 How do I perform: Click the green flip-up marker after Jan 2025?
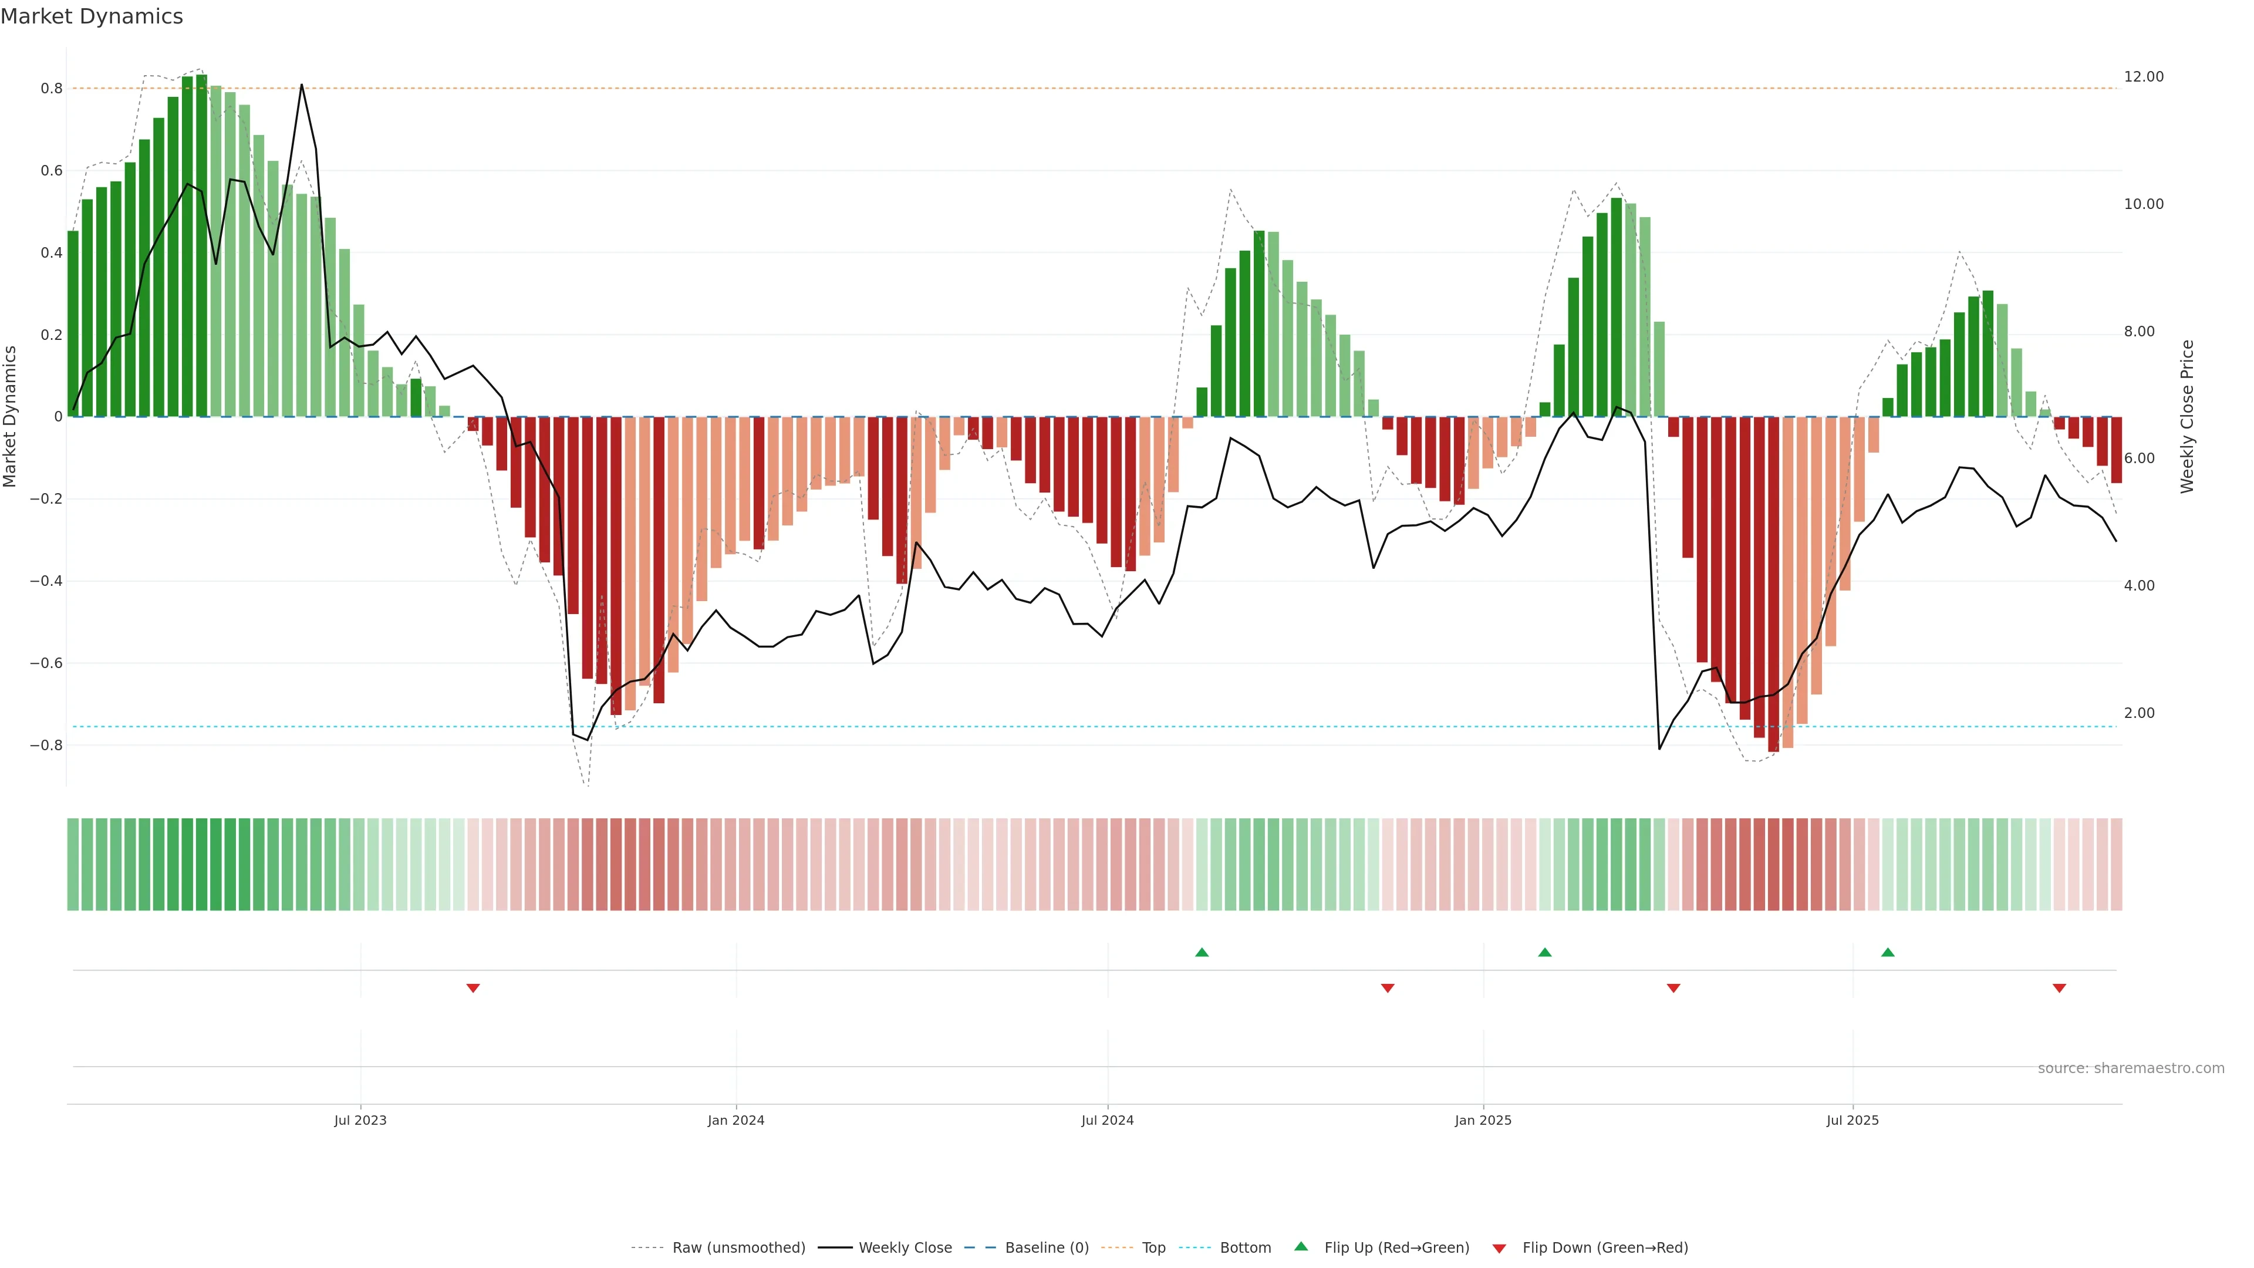[x=1544, y=952]
